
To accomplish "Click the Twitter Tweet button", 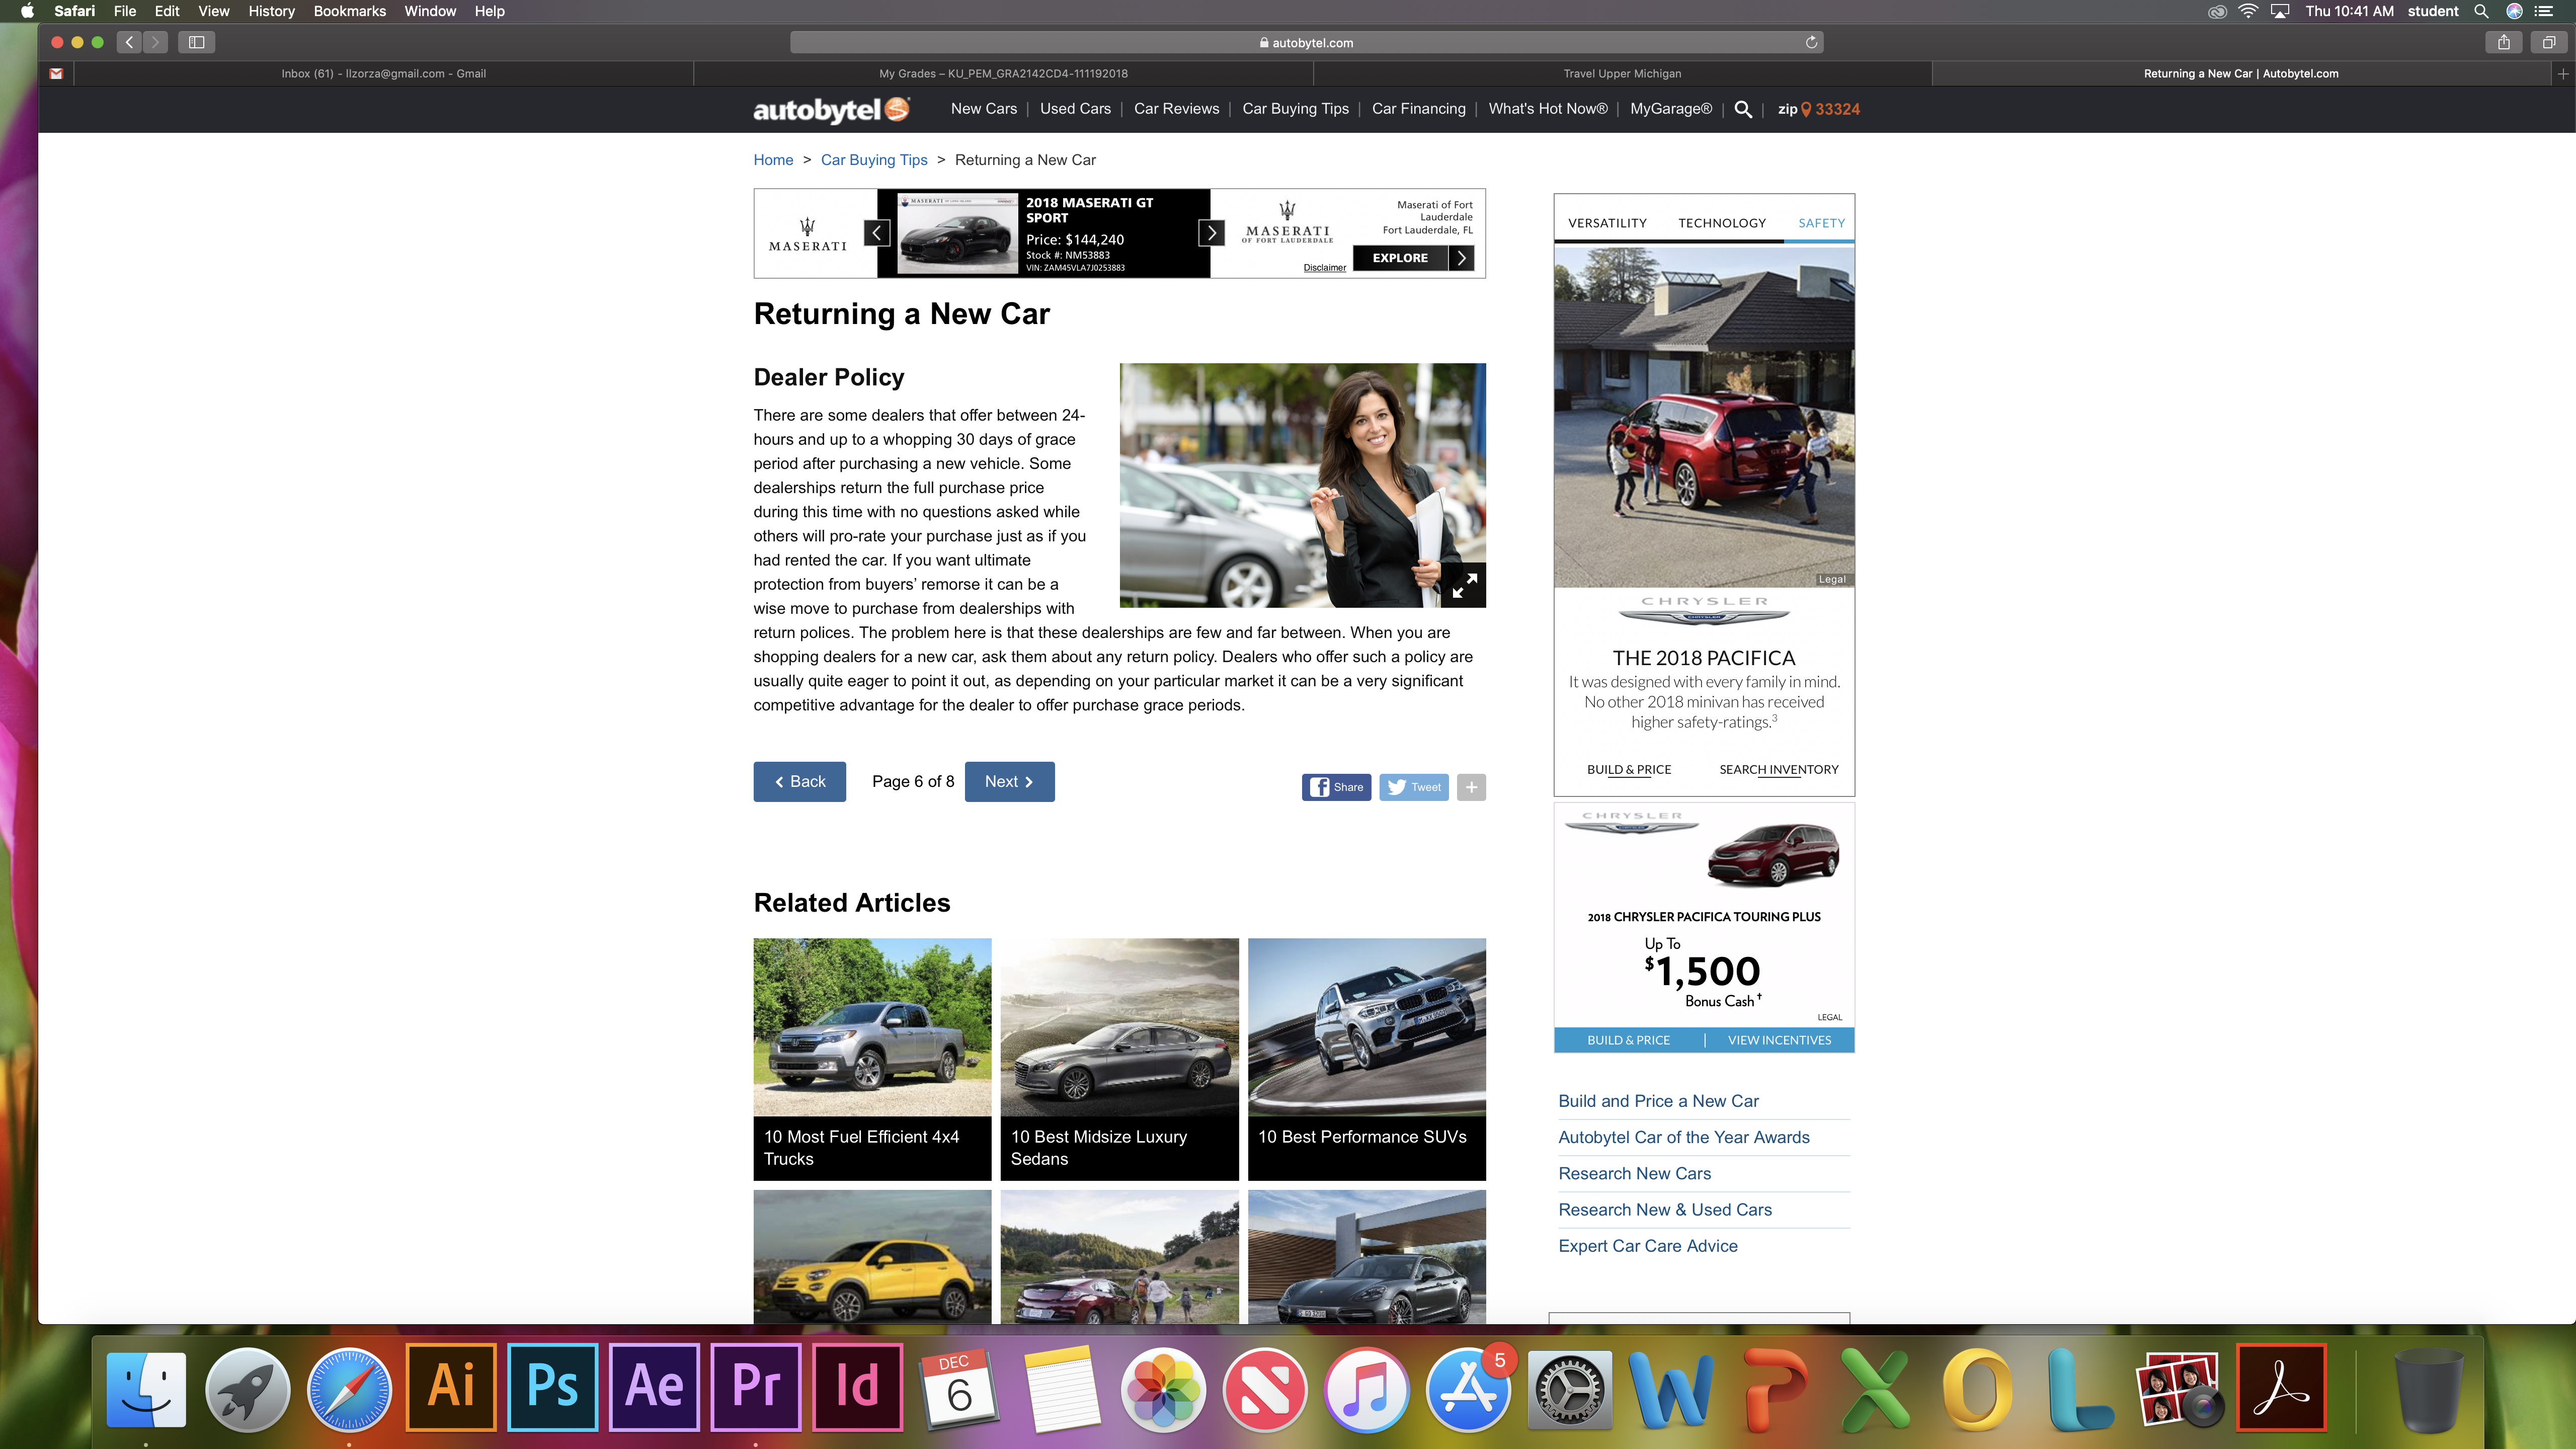I will pyautogui.click(x=1414, y=787).
